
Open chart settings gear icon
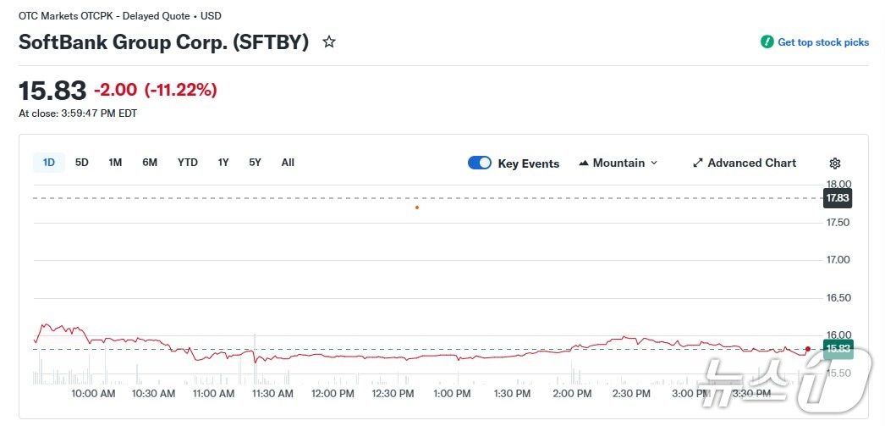[835, 163]
